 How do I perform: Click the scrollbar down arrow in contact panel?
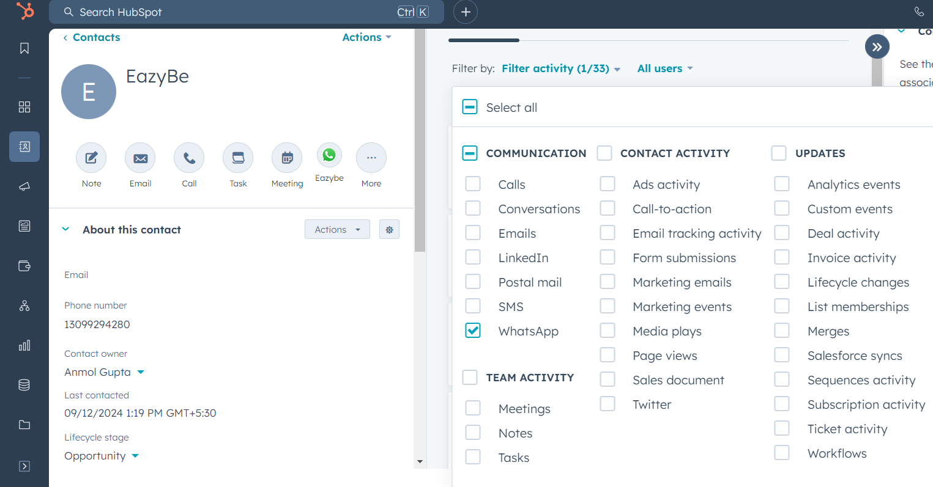(x=420, y=462)
